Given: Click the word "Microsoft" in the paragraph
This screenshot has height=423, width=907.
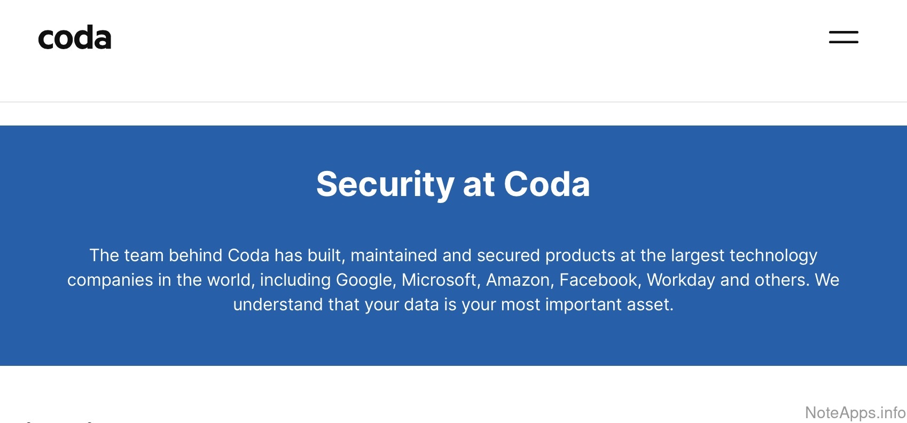Looking at the screenshot, I should pos(439,280).
